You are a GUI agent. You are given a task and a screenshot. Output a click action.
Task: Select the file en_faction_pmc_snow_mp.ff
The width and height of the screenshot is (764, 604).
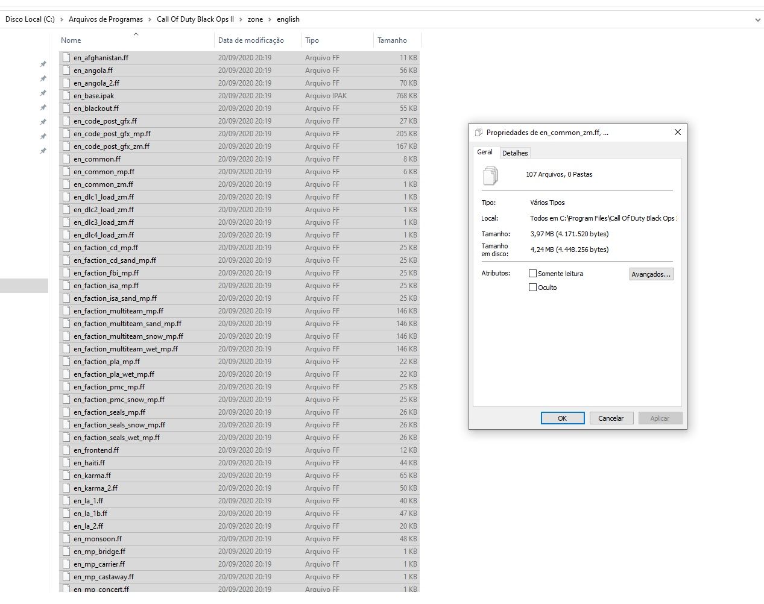click(239, 400)
